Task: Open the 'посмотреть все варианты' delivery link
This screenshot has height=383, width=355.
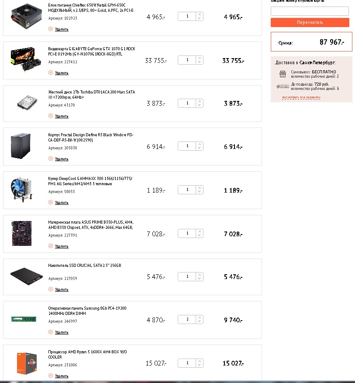Action: pos(301,97)
